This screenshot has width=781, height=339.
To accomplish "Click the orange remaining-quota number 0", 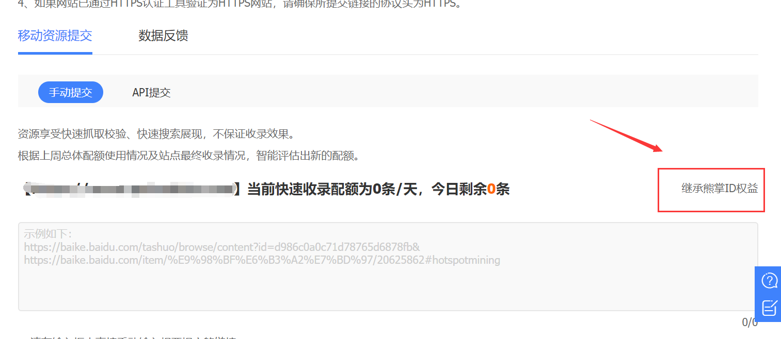I will [x=491, y=189].
